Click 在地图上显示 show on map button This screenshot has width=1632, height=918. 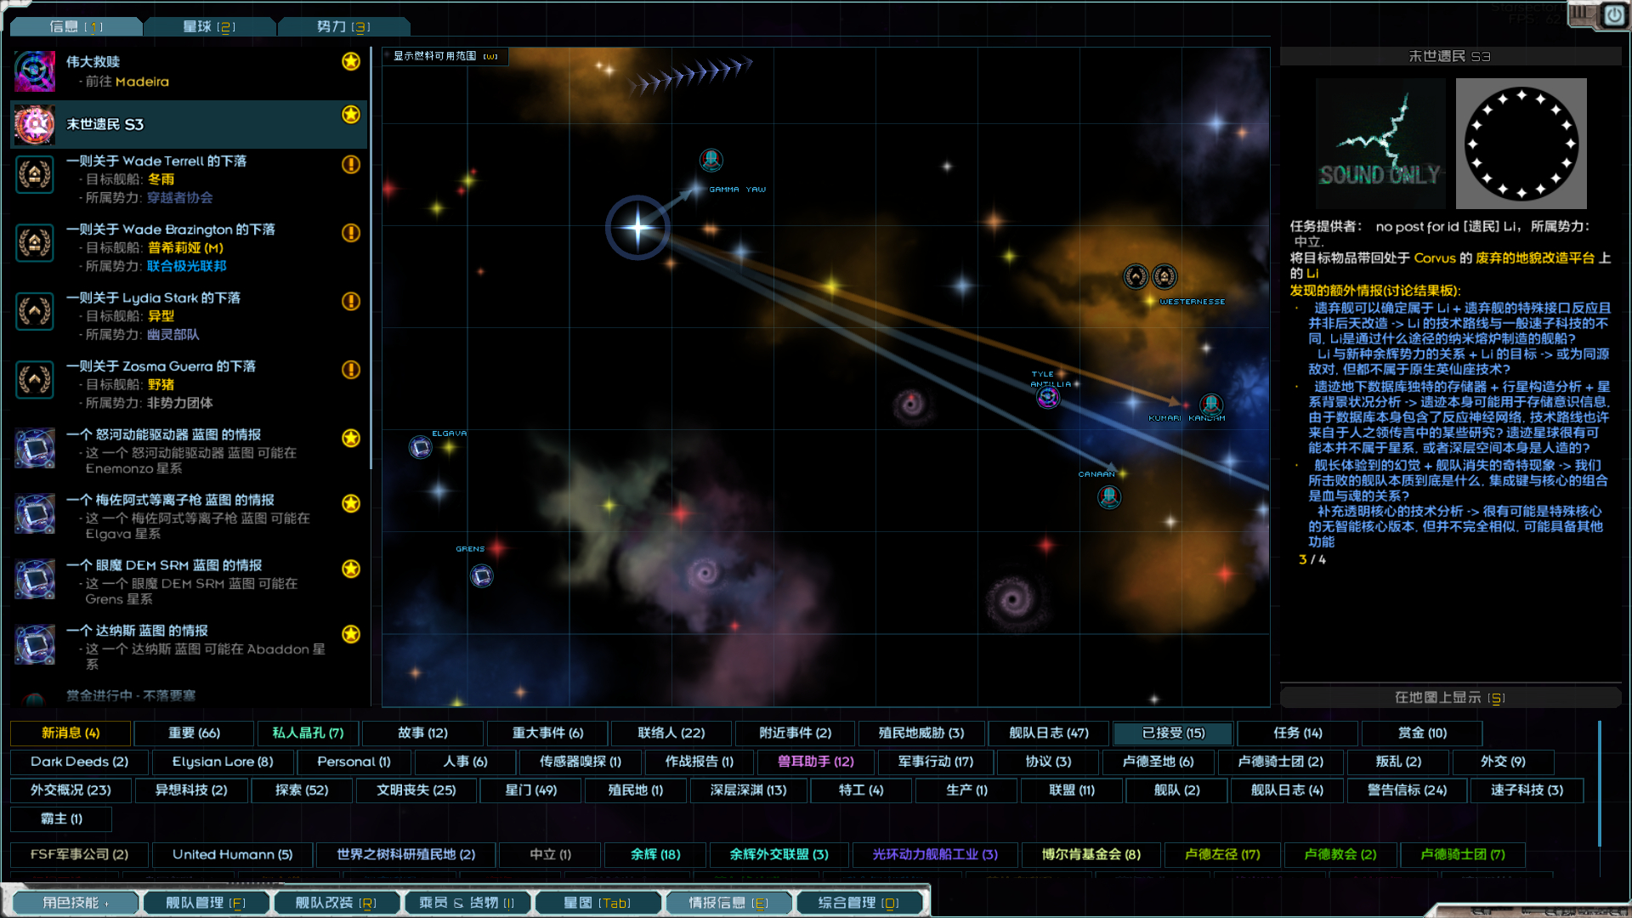(x=1449, y=698)
